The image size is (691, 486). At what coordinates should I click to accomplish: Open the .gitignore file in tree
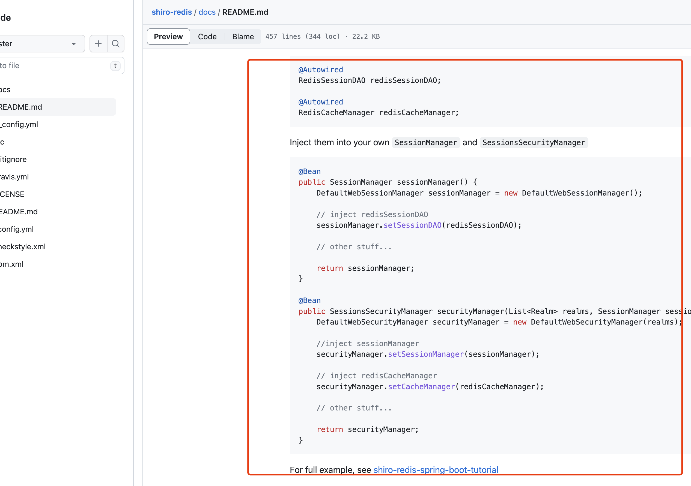[x=13, y=159]
